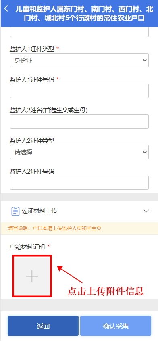Click the 监护人1证件号码 input field
Viewport: 158px width, 341px height.
click(79, 91)
